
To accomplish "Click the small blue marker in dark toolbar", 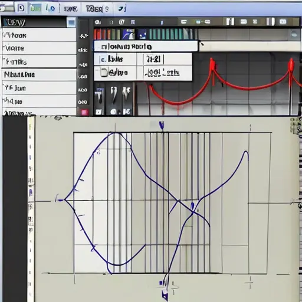I will pos(162,22).
